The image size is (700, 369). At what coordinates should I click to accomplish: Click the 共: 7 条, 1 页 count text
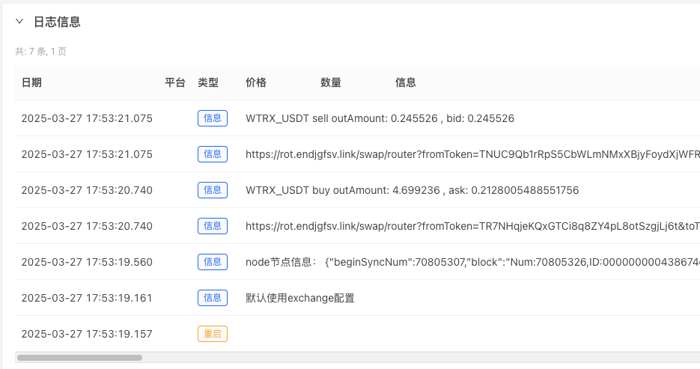40,52
